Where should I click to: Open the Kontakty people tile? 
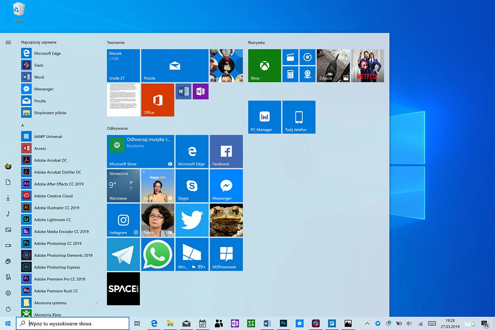(226, 66)
